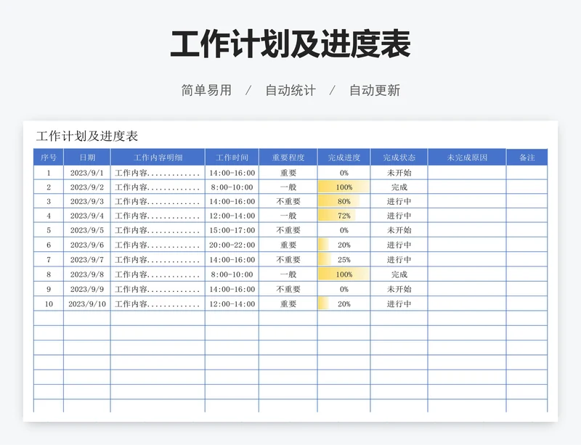Image resolution: width=581 pixels, height=445 pixels.
Task: Select 进行中 status in row 10
Action: (x=399, y=304)
